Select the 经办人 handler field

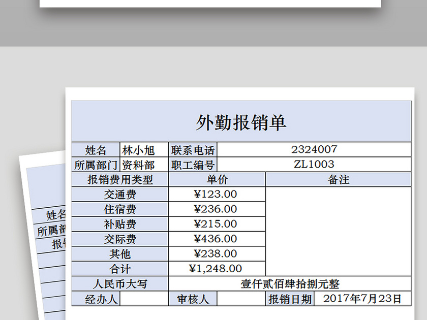tap(102, 300)
